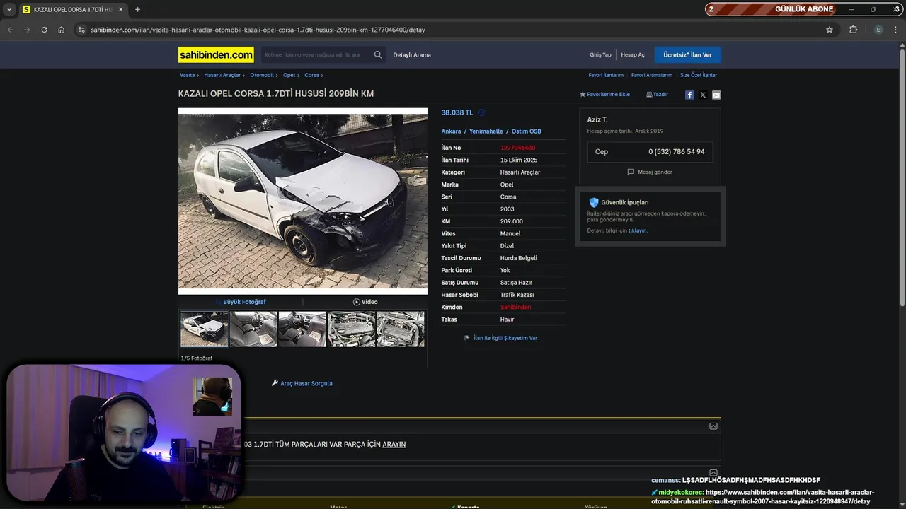This screenshot has width=906, height=509.
Task: Open Chrome extensions puzzle icon
Action: [x=853, y=30]
